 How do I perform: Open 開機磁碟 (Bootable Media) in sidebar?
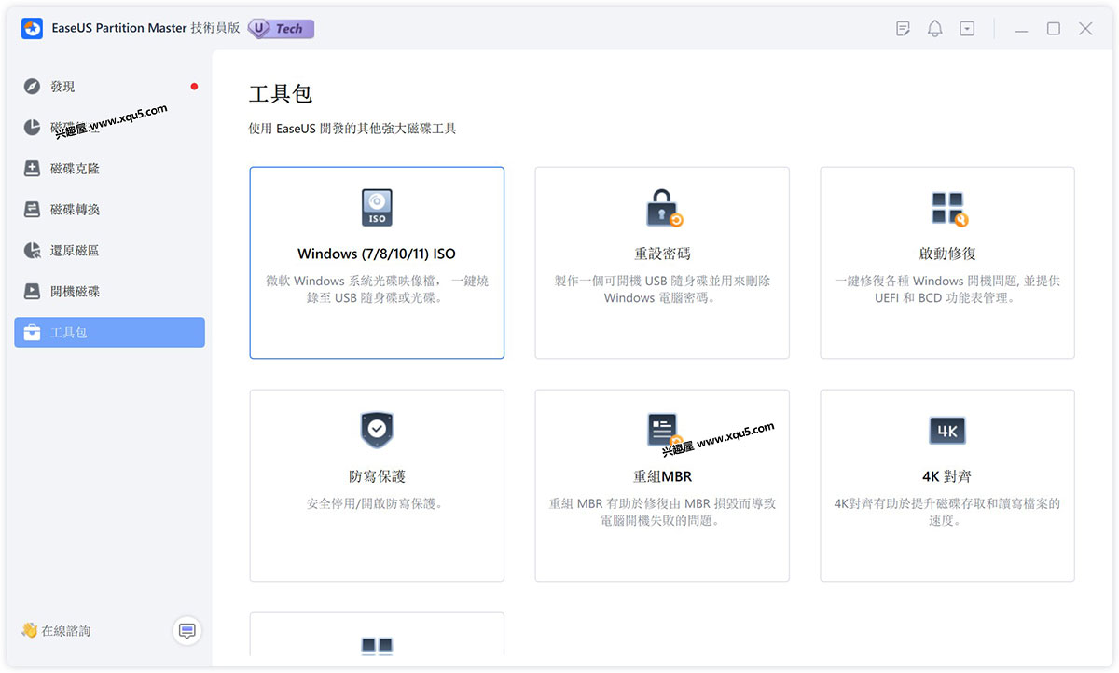pyautogui.click(x=75, y=292)
